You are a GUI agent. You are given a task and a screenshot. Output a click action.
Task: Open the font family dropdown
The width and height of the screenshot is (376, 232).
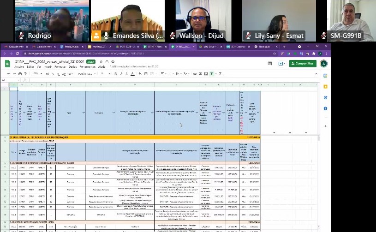(x=86, y=74)
